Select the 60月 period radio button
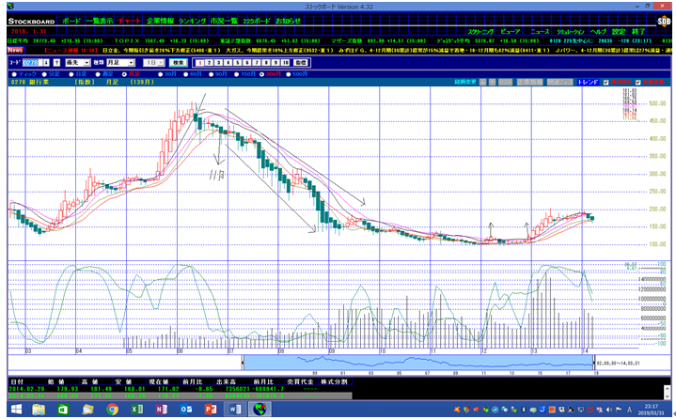The height and width of the screenshot is (419, 676). [186, 74]
